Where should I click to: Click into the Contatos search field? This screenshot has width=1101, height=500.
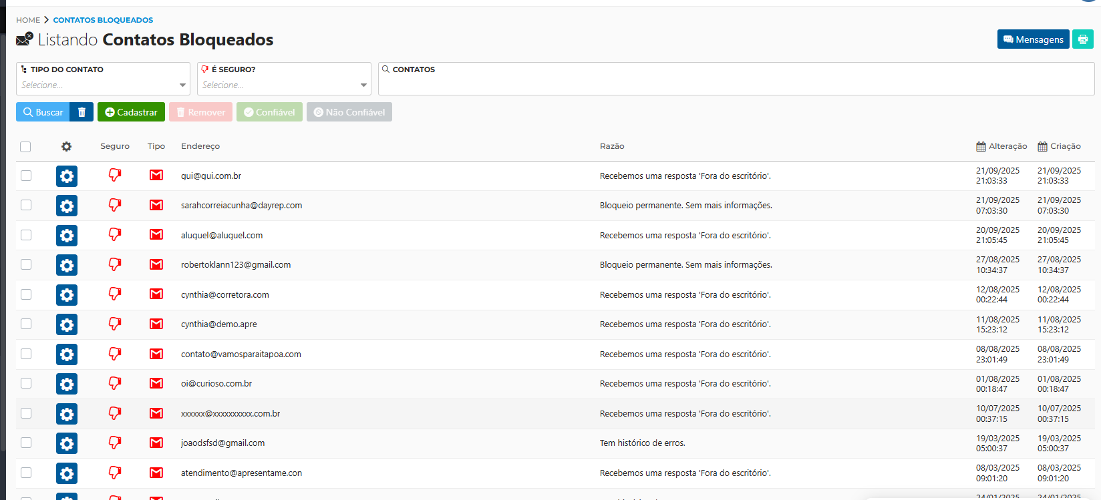point(735,83)
